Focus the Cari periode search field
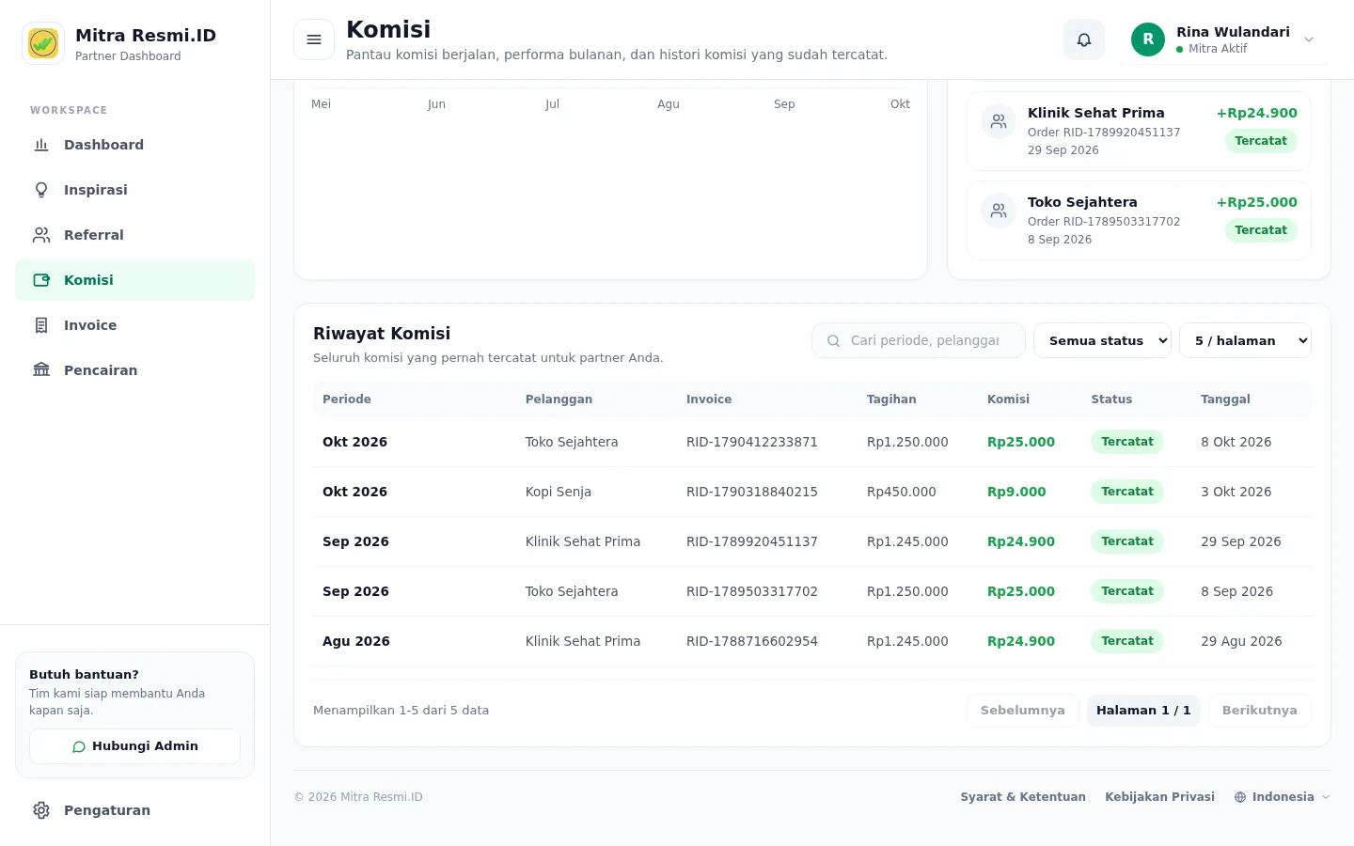Screen dimensions: 1354x846 tap(919, 340)
